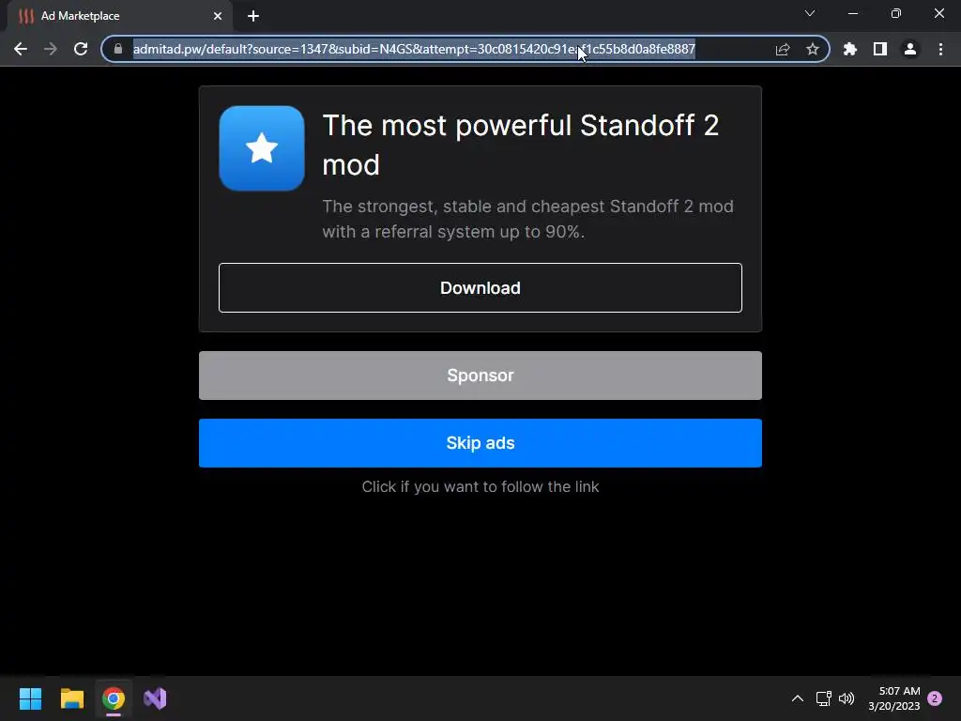Close the Ad Marketplace tab
This screenshot has height=721, width=961.
point(218,16)
